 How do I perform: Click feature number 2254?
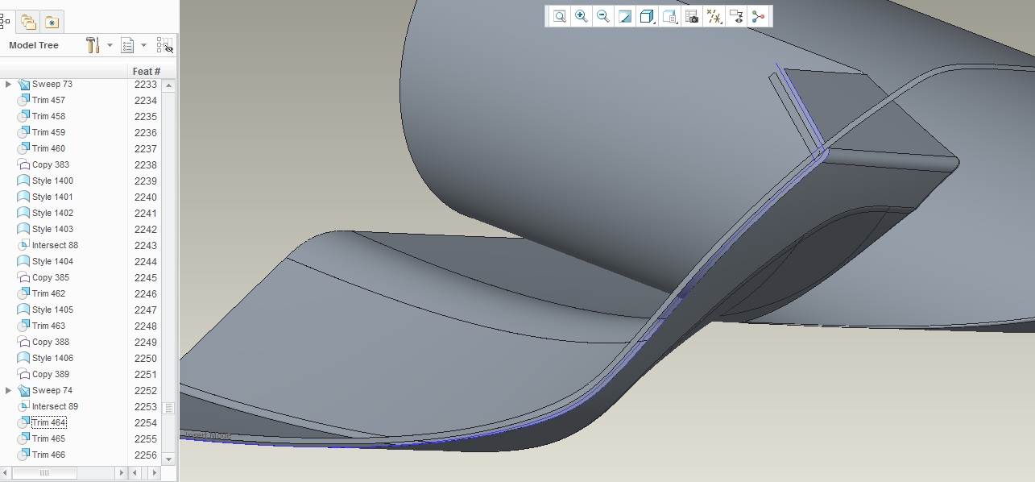pyautogui.click(x=145, y=422)
